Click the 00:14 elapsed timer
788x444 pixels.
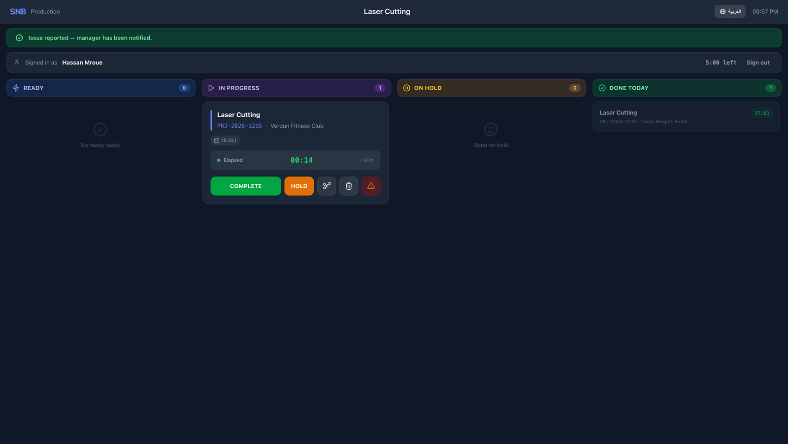coord(301,160)
